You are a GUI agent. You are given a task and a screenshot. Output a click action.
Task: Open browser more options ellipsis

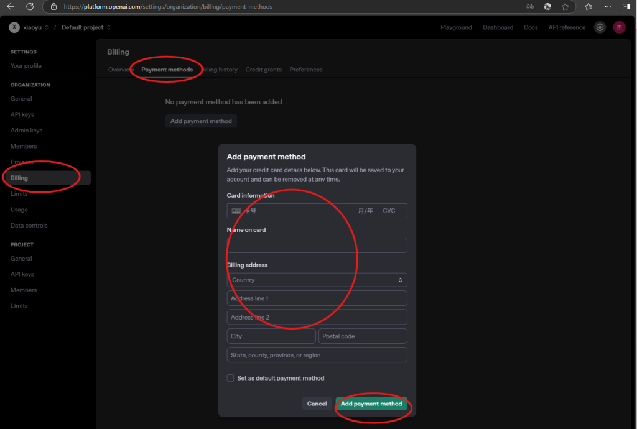[608, 7]
